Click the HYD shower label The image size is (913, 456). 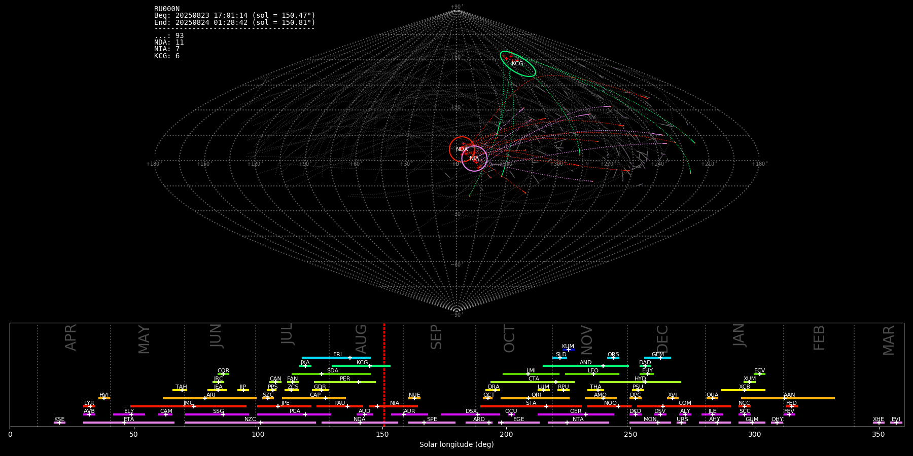pos(640,379)
